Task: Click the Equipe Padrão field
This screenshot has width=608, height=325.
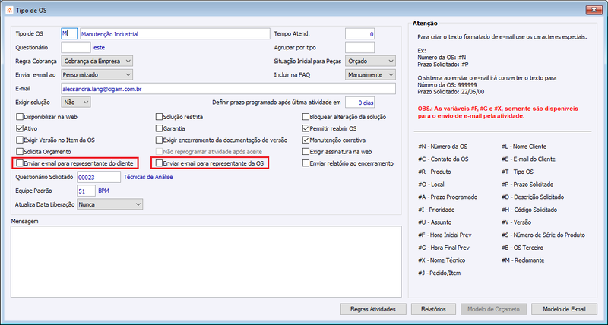Action: coord(86,191)
